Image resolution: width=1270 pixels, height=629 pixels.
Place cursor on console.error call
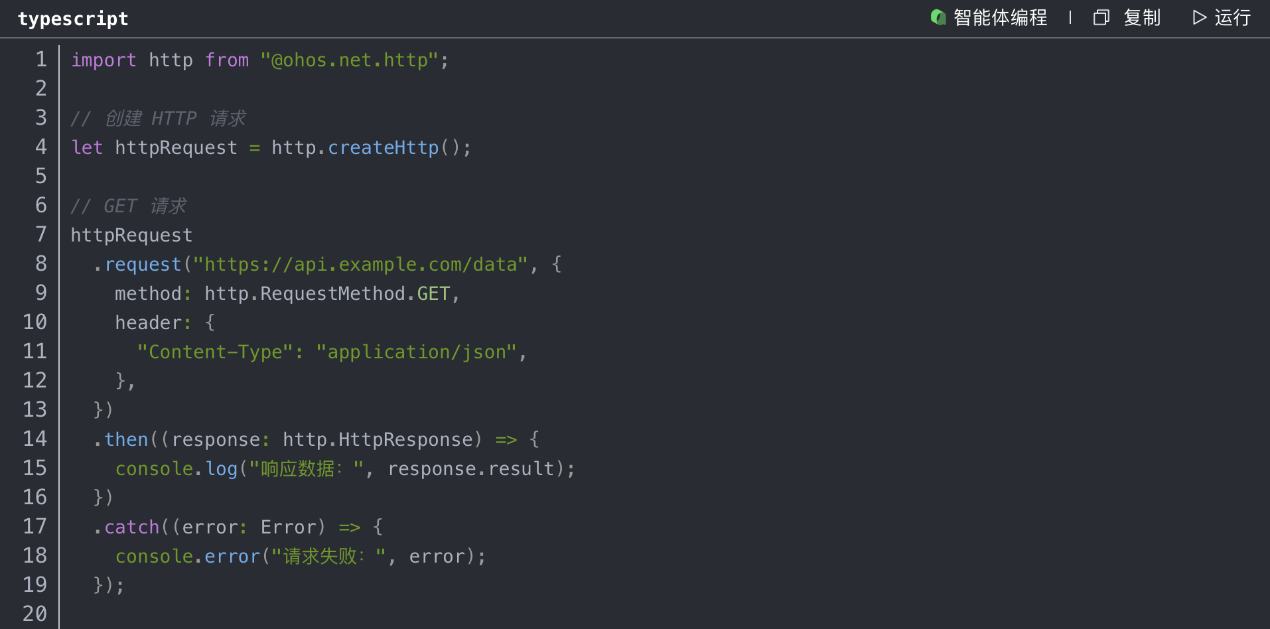tap(188, 556)
